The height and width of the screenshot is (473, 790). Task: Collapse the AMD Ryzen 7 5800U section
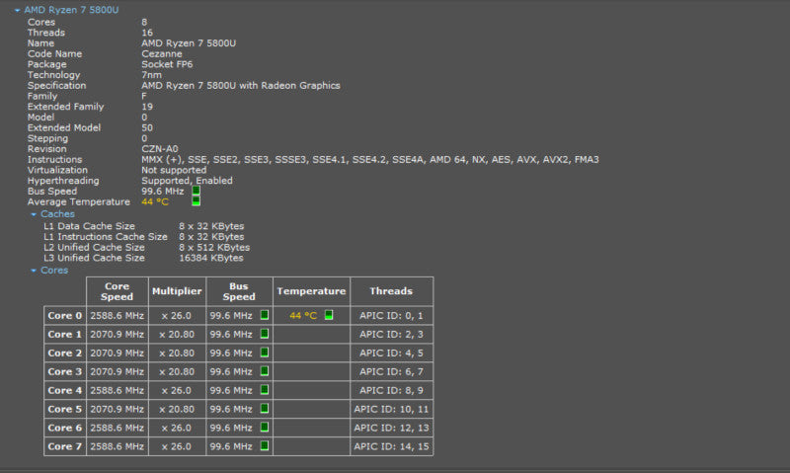[x=17, y=10]
